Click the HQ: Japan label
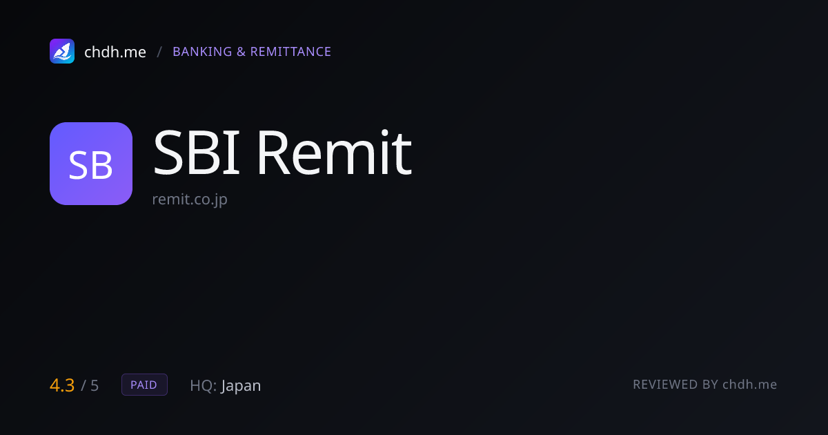This screenshot has height=435, width=828. tap(226, 385)
